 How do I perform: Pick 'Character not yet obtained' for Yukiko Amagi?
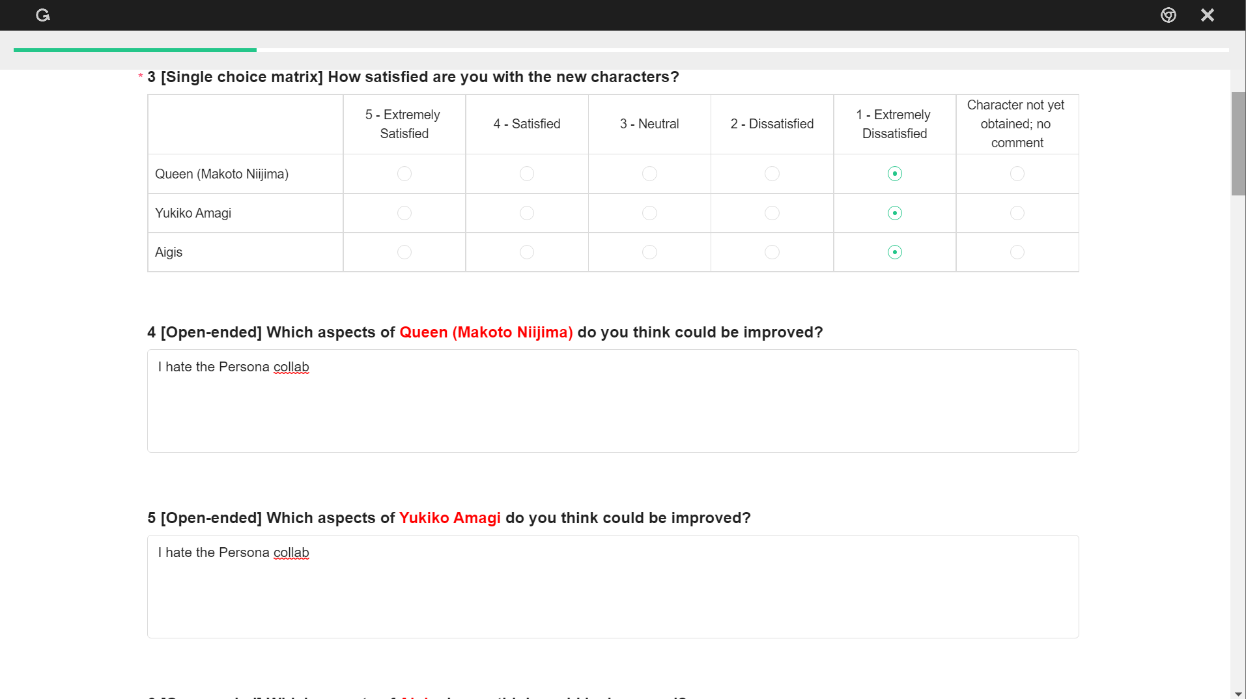tap(1017, 213)
